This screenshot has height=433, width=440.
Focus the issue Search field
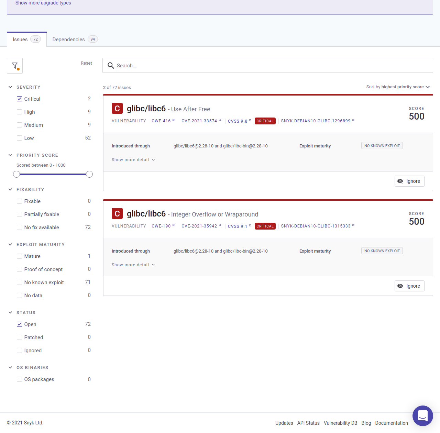click(268, 65)
